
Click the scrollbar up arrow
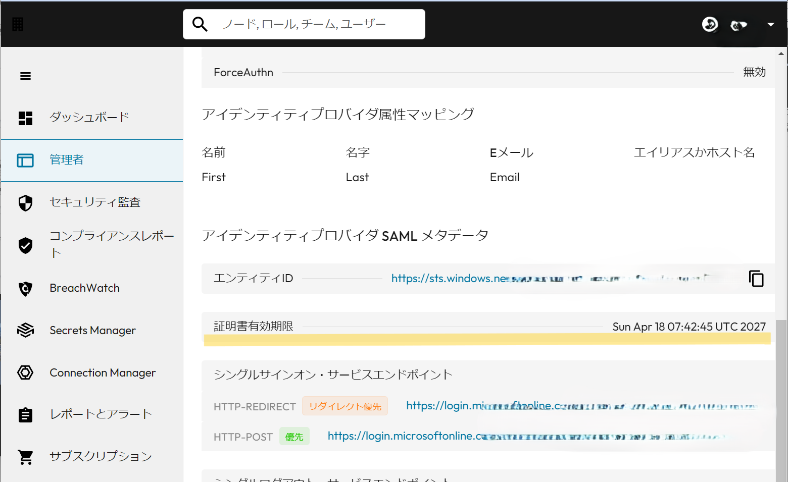coord(781,53)
